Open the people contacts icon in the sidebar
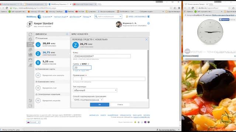The image size is (236, 132). 30,50
